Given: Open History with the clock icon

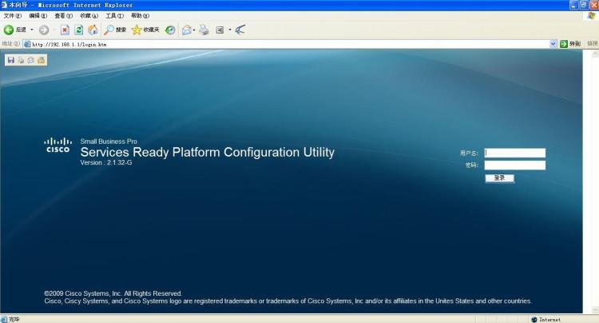Looking at the screenshot, I should [170, 30].
